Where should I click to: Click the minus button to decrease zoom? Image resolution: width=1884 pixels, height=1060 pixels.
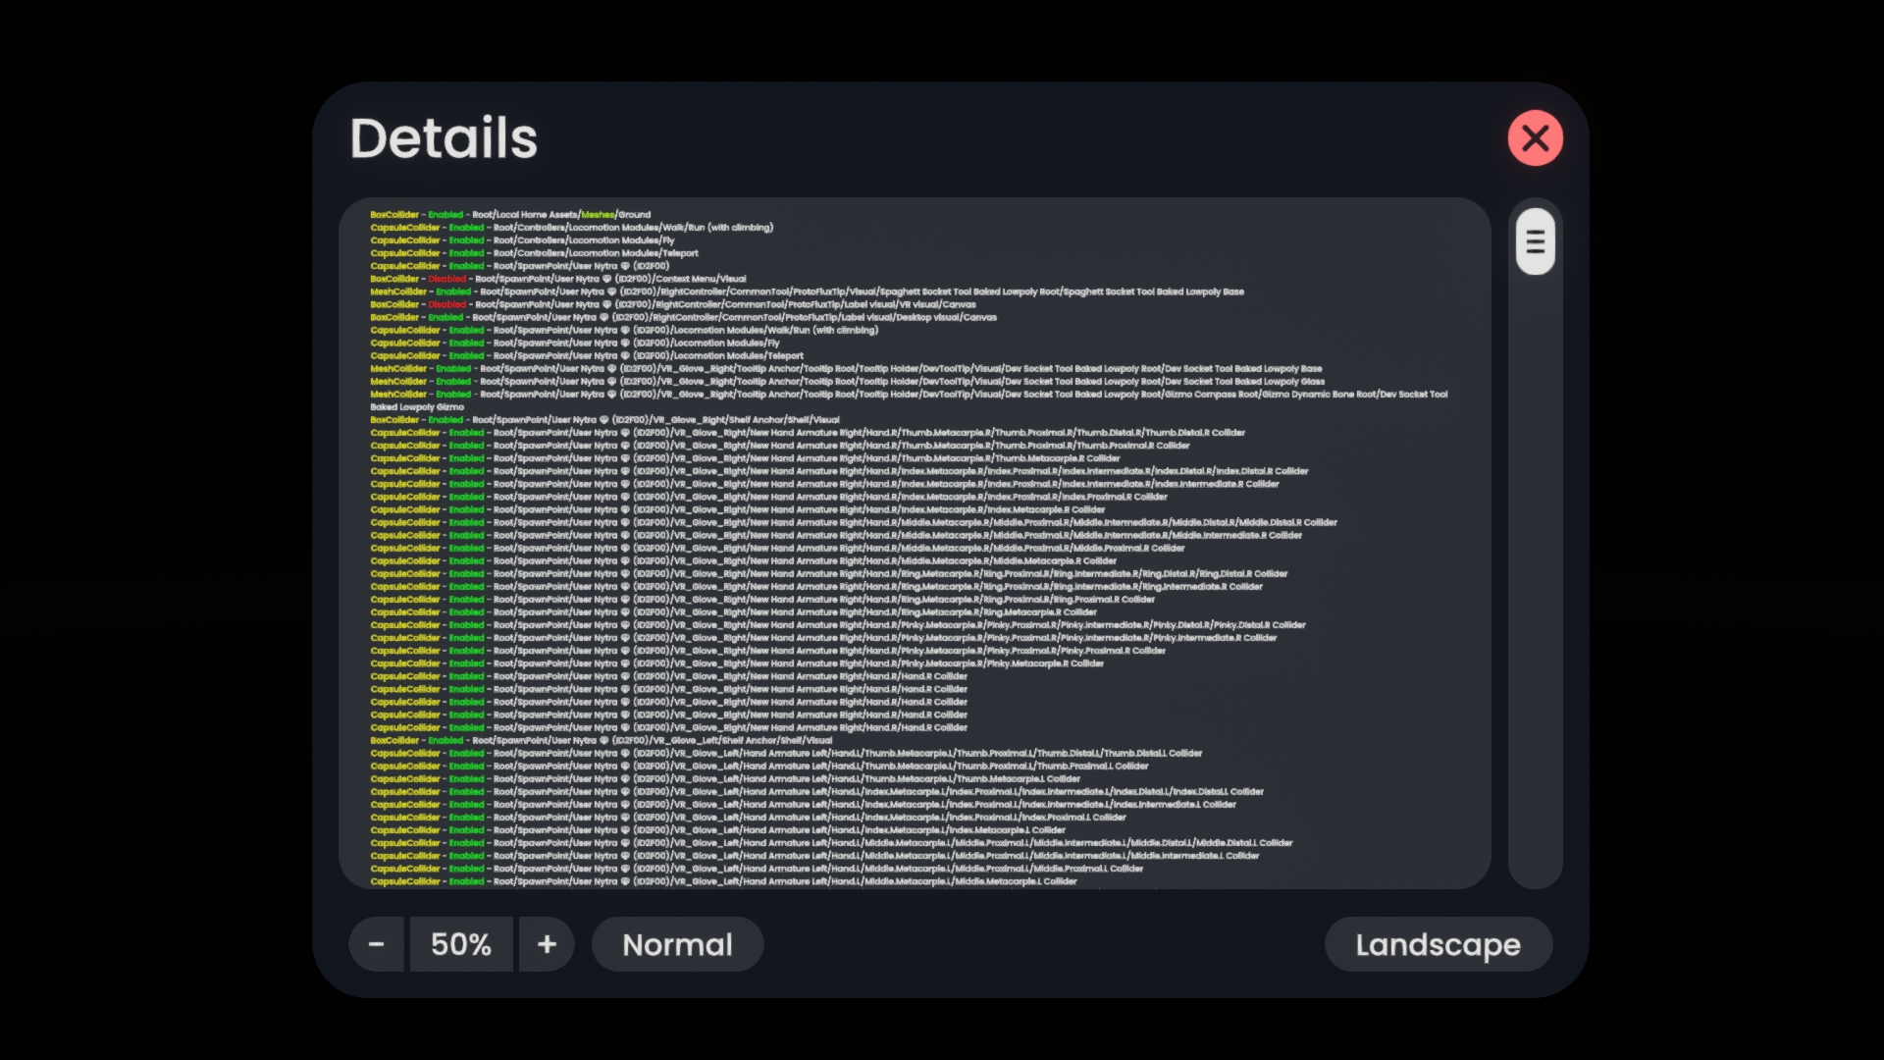[377, 944]
